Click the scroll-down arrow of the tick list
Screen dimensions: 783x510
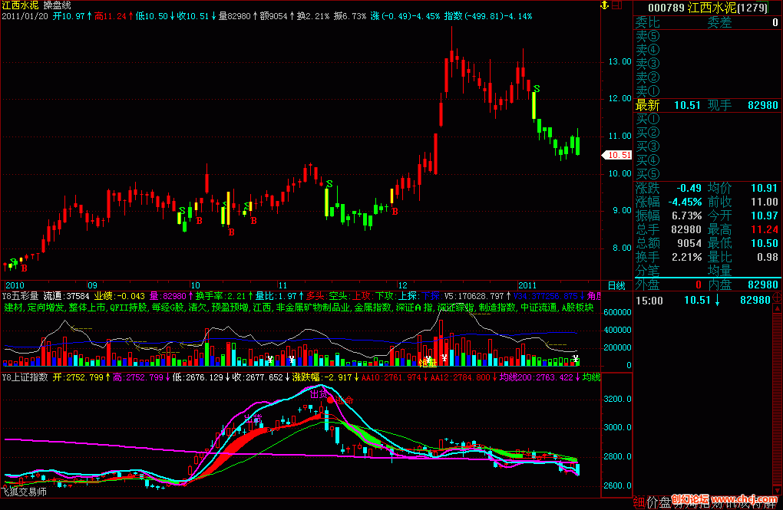(x=778, y=491)
